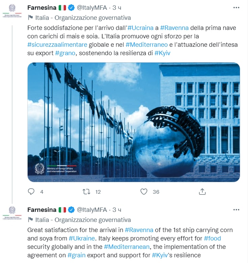Open #grain hashtag link
This screenshot has height=263, width=249.
tap(76, 255)
